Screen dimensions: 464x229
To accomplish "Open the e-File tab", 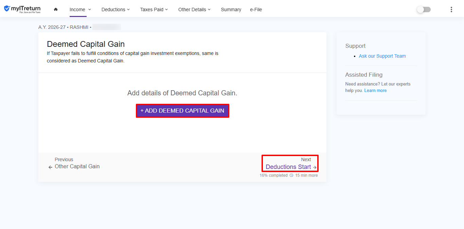I will point(256,9).
